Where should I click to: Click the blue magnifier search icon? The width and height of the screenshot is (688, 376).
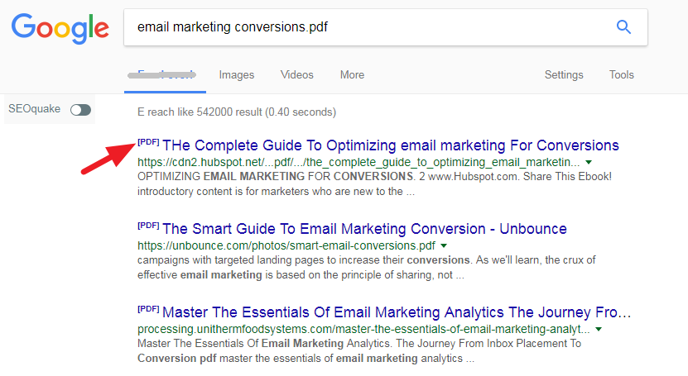point(623,27)
